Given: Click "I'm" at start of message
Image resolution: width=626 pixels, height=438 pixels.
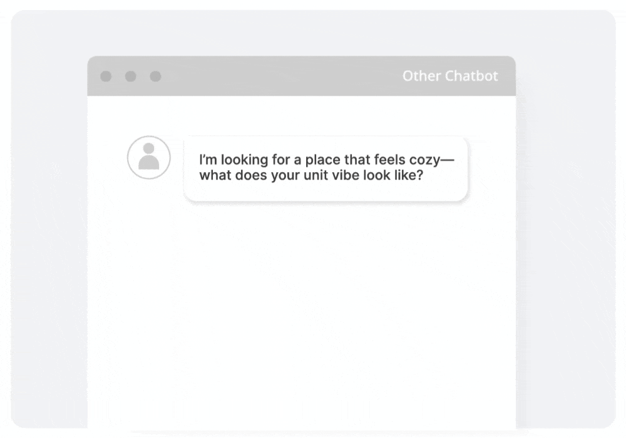Looking at the screenshot, I should (207, 160).
